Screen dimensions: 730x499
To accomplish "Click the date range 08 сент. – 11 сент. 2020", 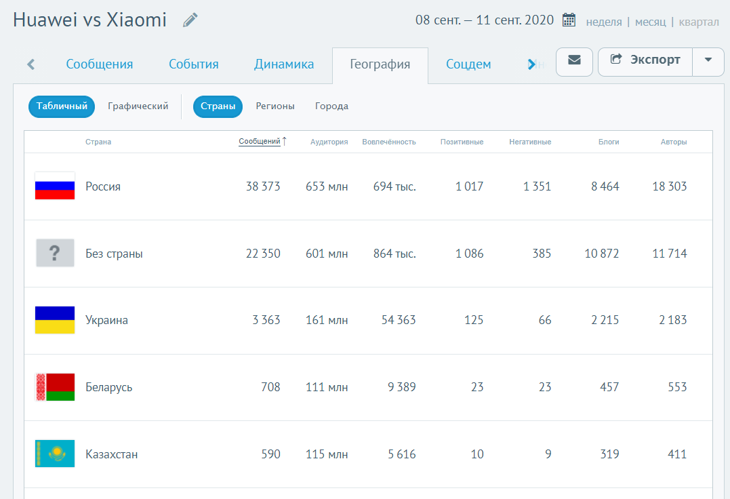I will coord(484,20).
